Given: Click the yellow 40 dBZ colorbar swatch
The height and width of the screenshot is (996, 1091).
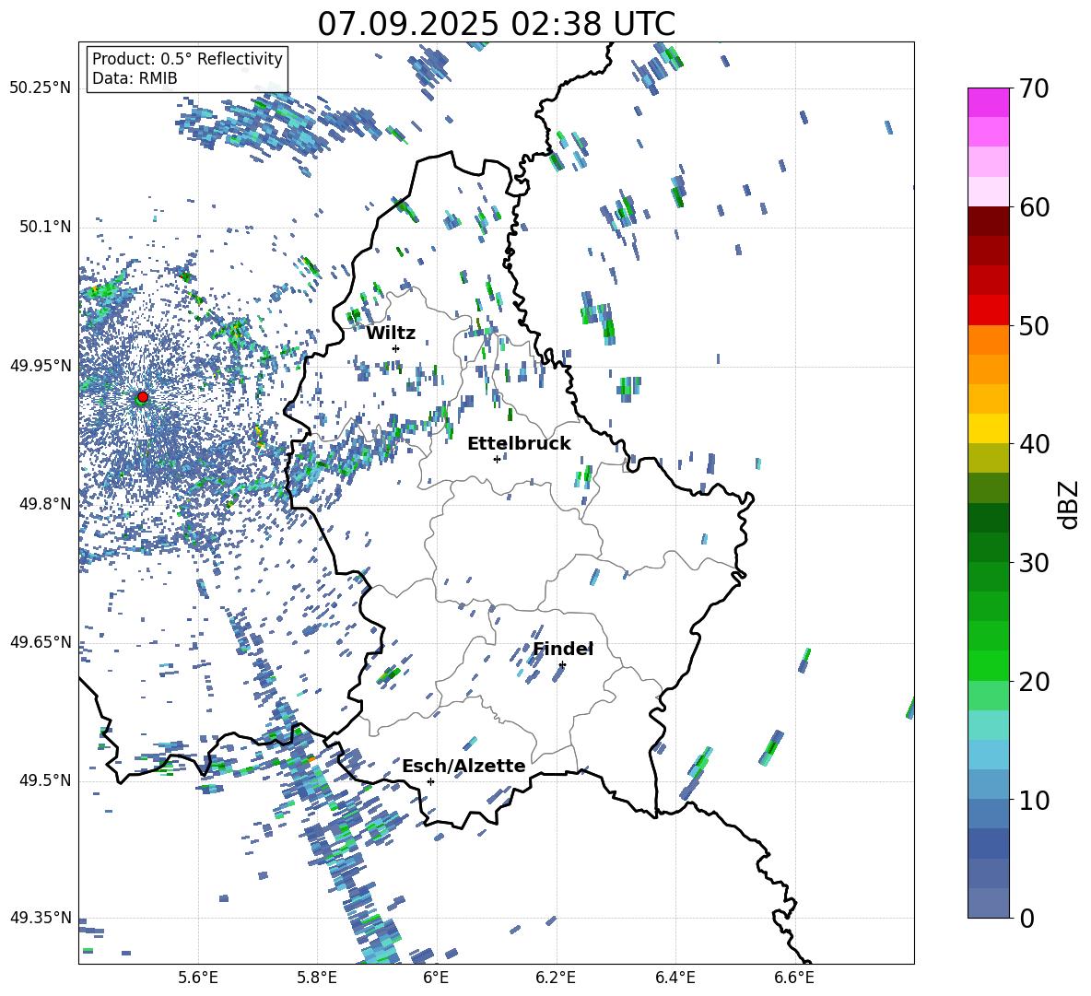Looking at the screenshot, I should [988, 428].
